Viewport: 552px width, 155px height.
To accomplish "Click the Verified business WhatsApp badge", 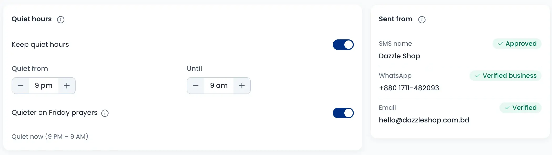I will (x=505, y=76).
